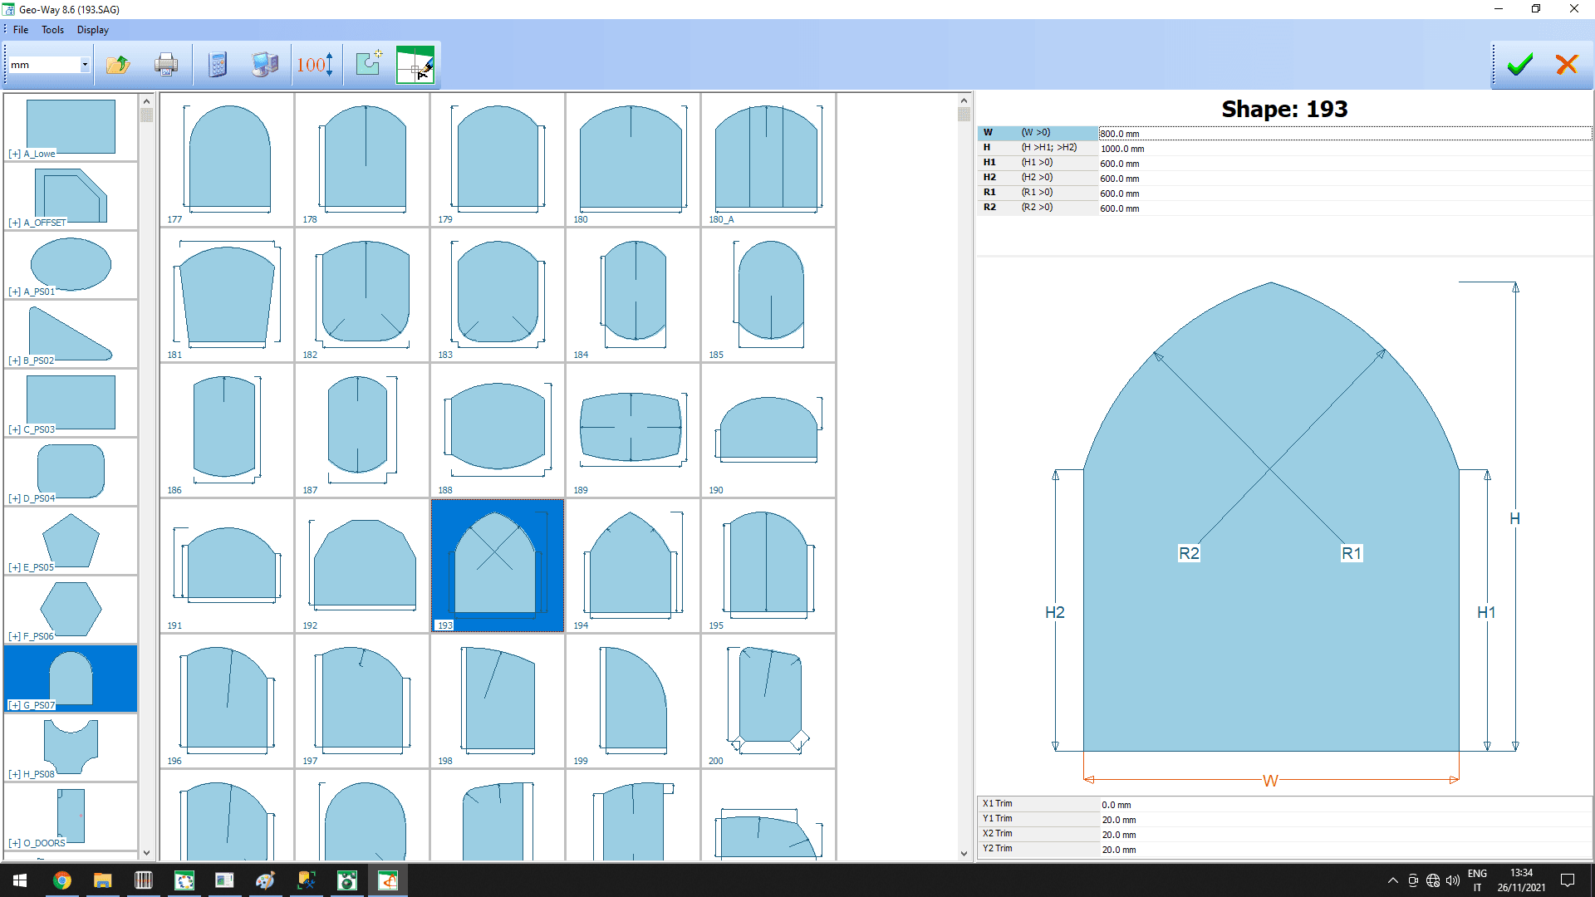Choose shape 199 thumbnail
This screenshot has height=897, width=1595.
click(633, 701)
